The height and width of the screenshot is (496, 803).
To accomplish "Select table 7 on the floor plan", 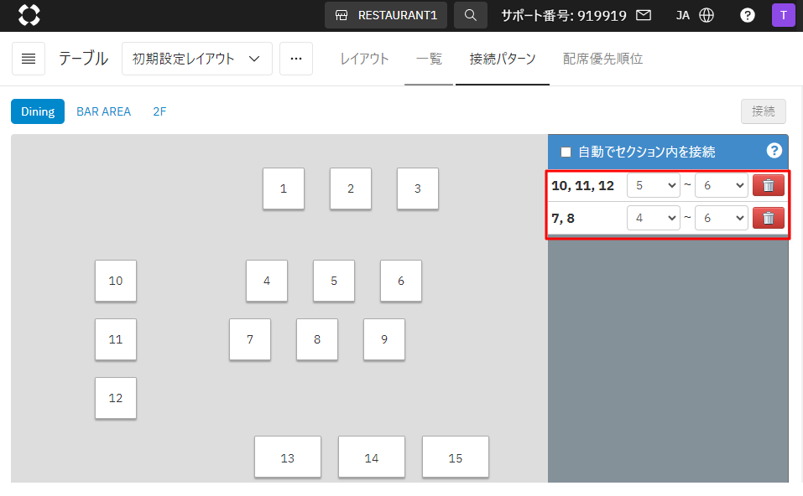I will point(249,339).
